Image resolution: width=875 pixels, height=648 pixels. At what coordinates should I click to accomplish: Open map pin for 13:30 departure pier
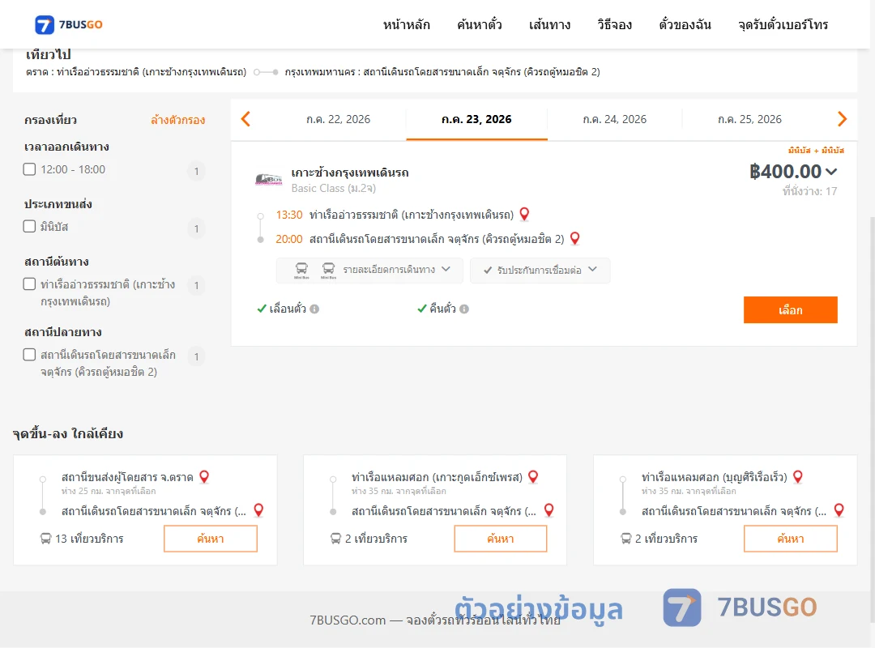[524, 214]
